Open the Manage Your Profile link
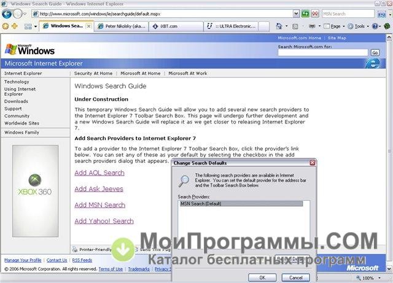This screenshot has width=393, height=283. pyautogui.click(x=23, y=260)
